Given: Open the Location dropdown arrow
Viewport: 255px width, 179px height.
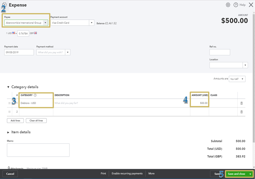Looking at the screenshot, I should click(245, 65).
